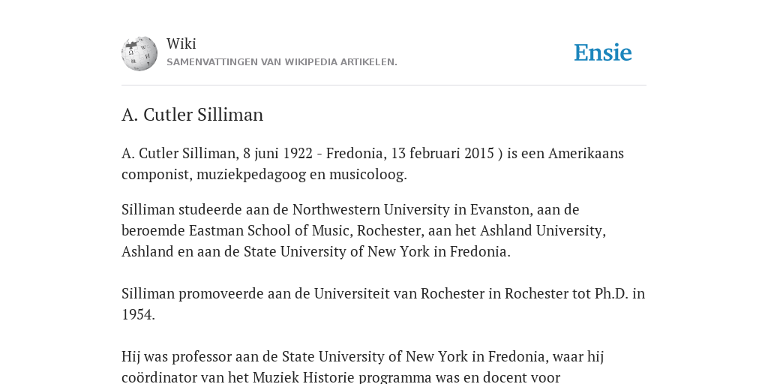Click the 'componist, muziekpedagoog en musicoloog' line
The height and width of the screenshot is (384, 768).
click(x=264, y=174)
